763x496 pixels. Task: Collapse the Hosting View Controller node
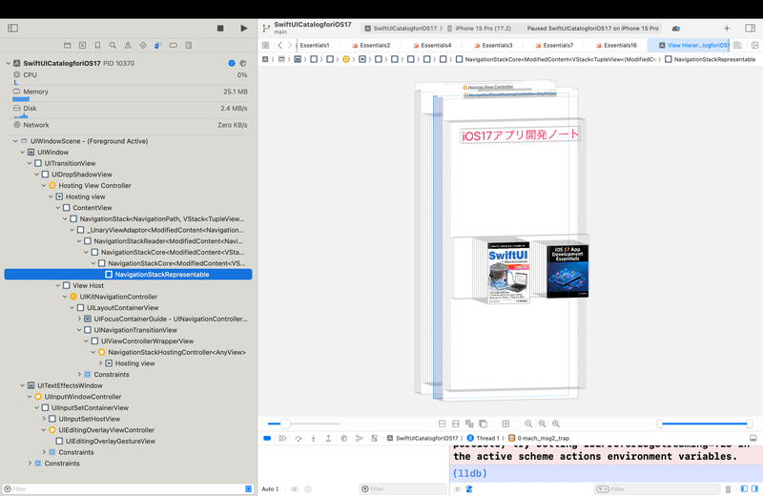(x=44, y=185)
